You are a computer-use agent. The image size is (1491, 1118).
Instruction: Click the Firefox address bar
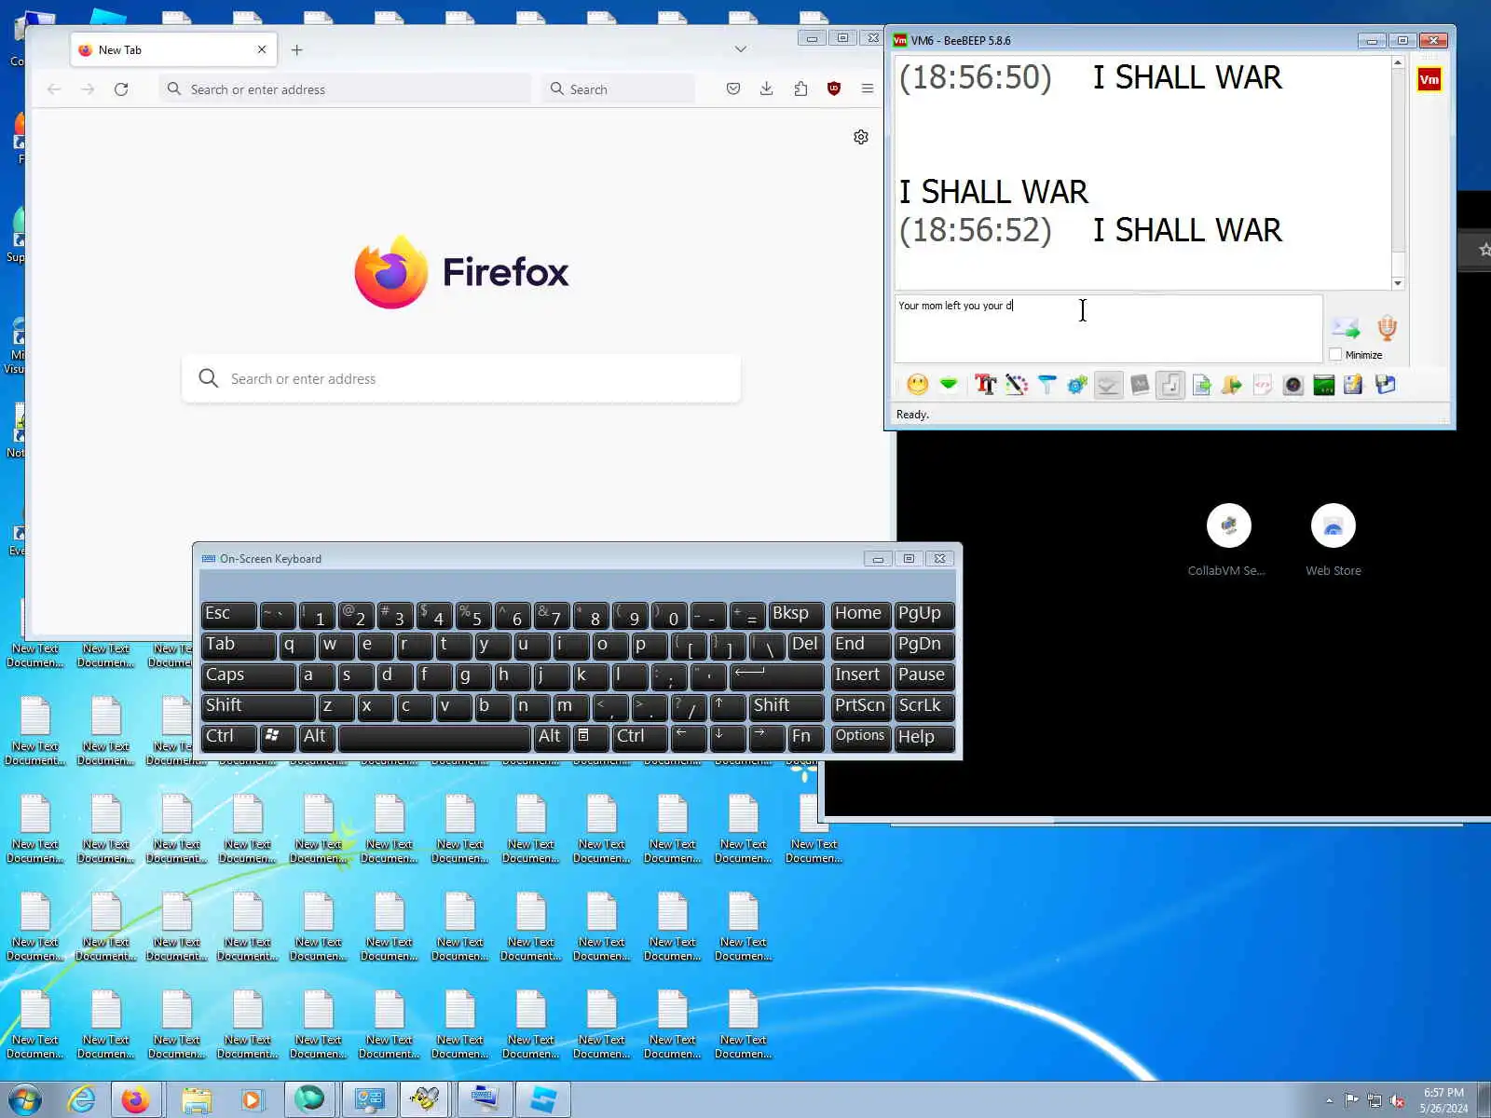345,89
